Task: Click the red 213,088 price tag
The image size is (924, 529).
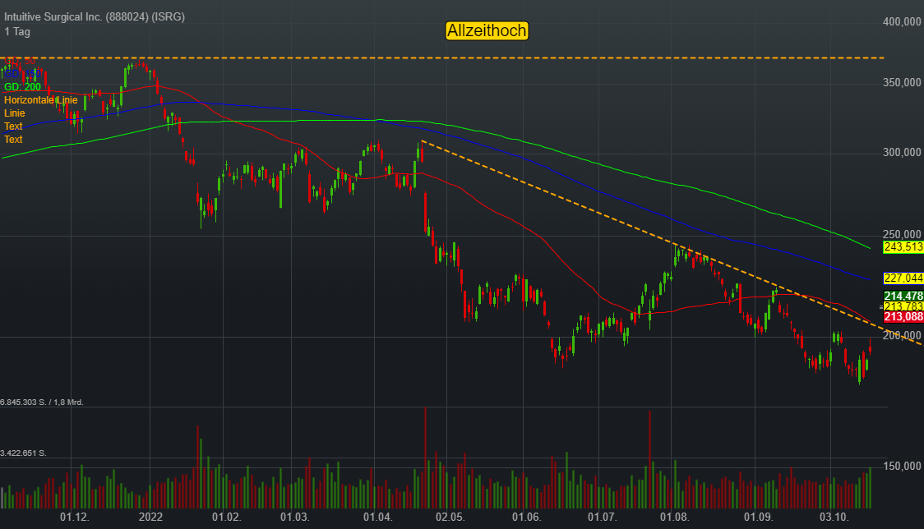Action: click(903, 317)
